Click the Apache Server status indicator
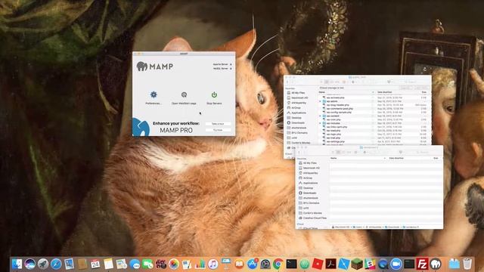484x272 pixels. coord(231,64)
